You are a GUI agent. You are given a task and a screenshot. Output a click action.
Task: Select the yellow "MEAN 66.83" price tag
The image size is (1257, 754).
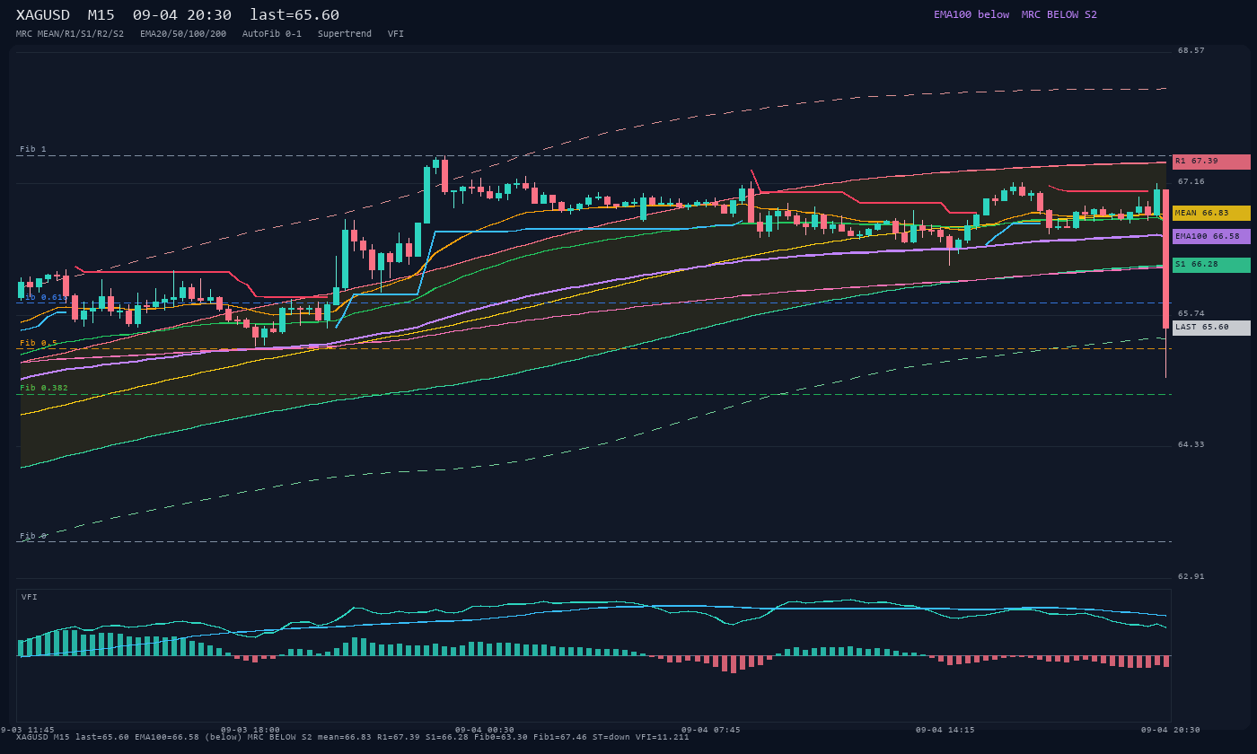click(x=1211, y=214)
